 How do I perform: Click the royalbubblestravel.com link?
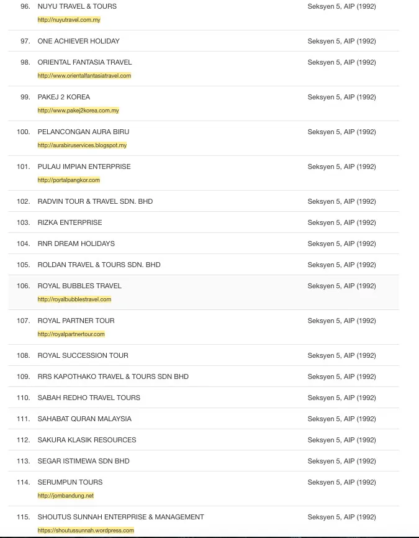point(74,299)
